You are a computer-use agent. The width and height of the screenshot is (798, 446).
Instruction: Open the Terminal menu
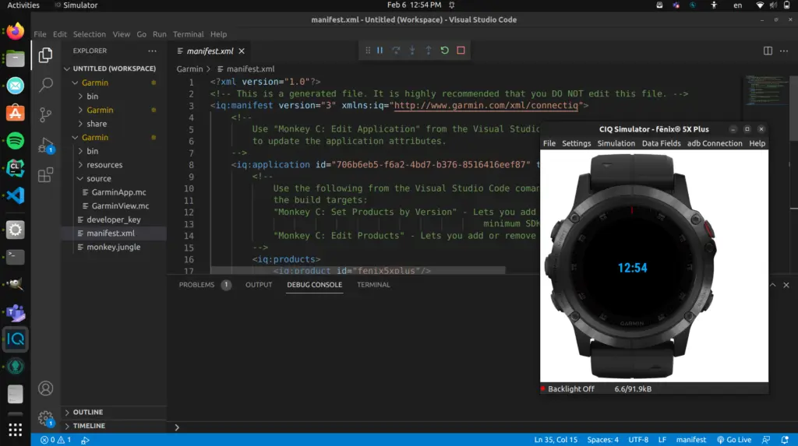188,34
